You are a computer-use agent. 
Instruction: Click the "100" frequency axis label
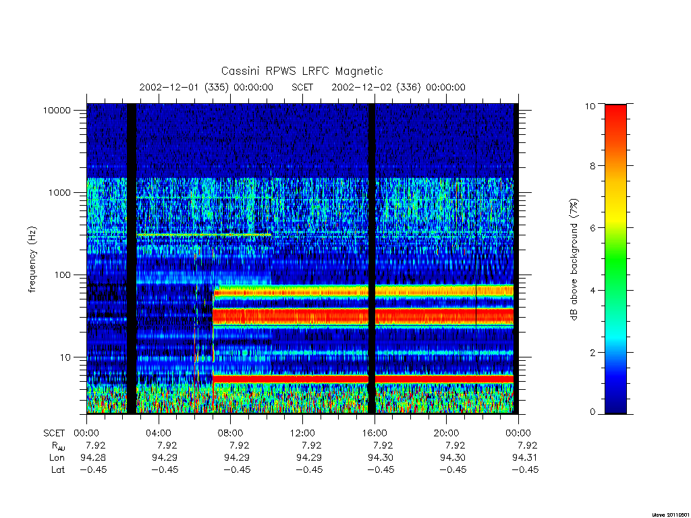coord(63,275)
